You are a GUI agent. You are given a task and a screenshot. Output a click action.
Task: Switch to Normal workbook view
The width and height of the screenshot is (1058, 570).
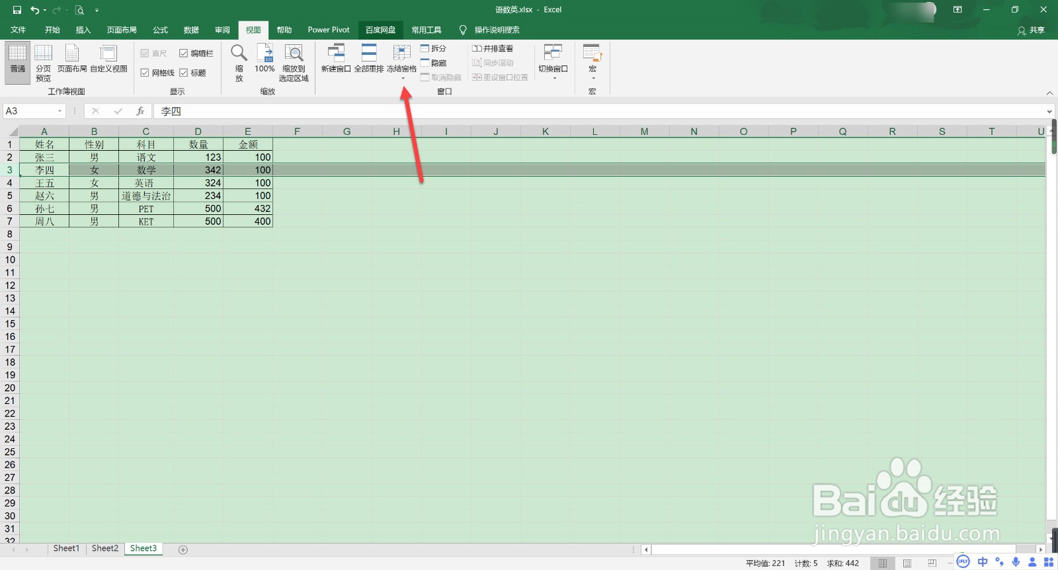[x=18, y=63]
